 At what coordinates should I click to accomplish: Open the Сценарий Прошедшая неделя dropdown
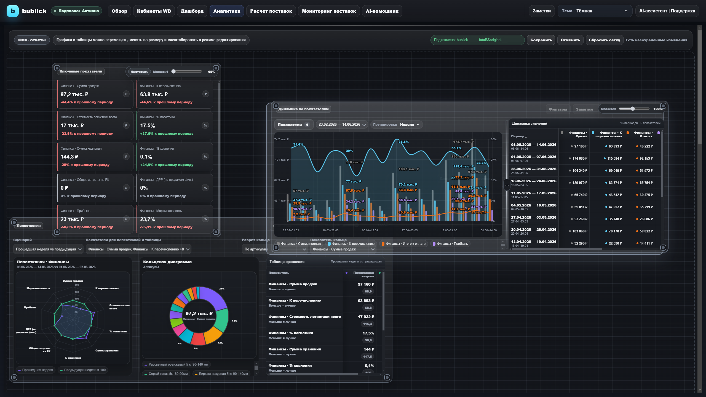tap(49, 249)
